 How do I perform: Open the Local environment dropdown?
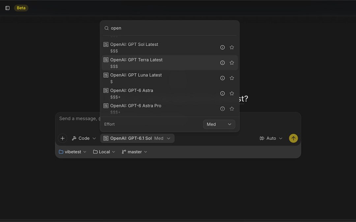pyautogui.click(x=104, y=152)
